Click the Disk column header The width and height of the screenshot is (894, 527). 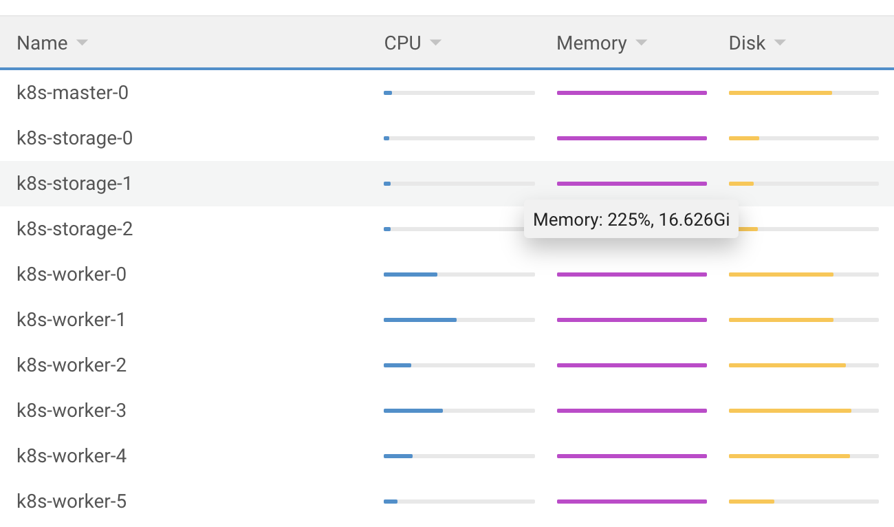[x=748, y=43]
